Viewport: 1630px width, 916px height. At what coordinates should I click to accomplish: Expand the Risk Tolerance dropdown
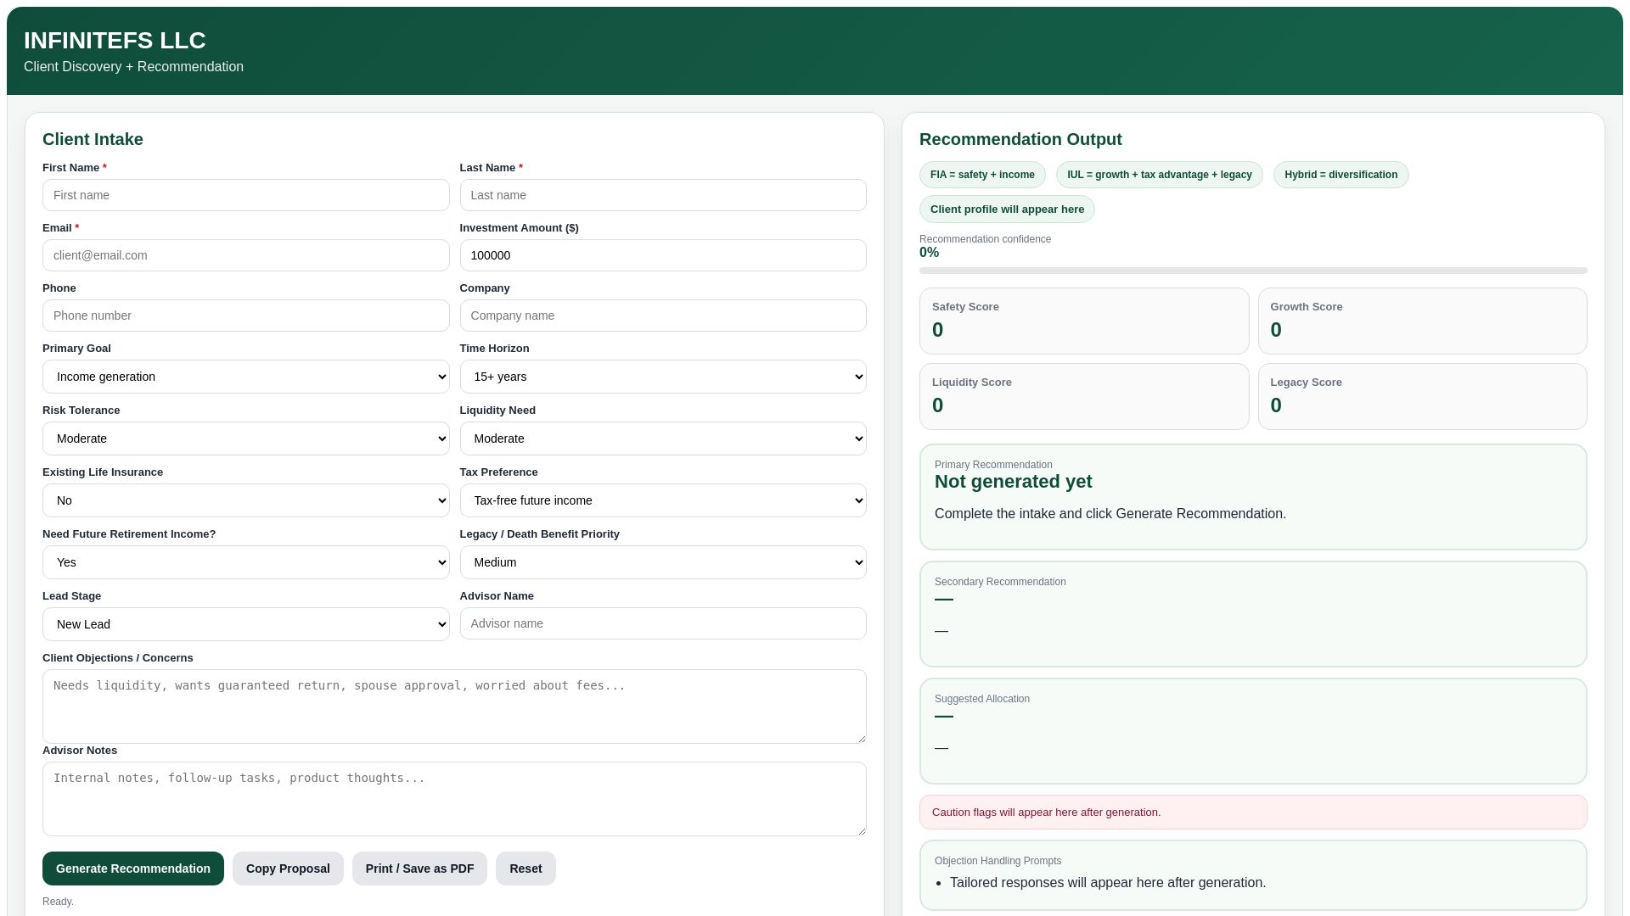tap(245, 438)
